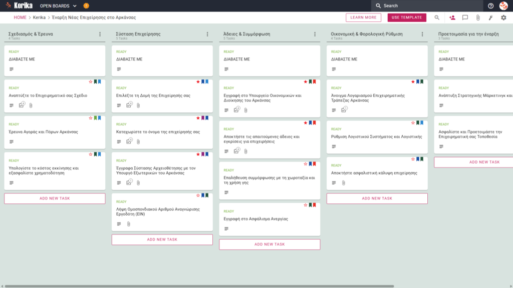Toggle star on Άνοιγμα Λογαριασμού card
The image size is (513, 288).
click(x=413, y=82)
